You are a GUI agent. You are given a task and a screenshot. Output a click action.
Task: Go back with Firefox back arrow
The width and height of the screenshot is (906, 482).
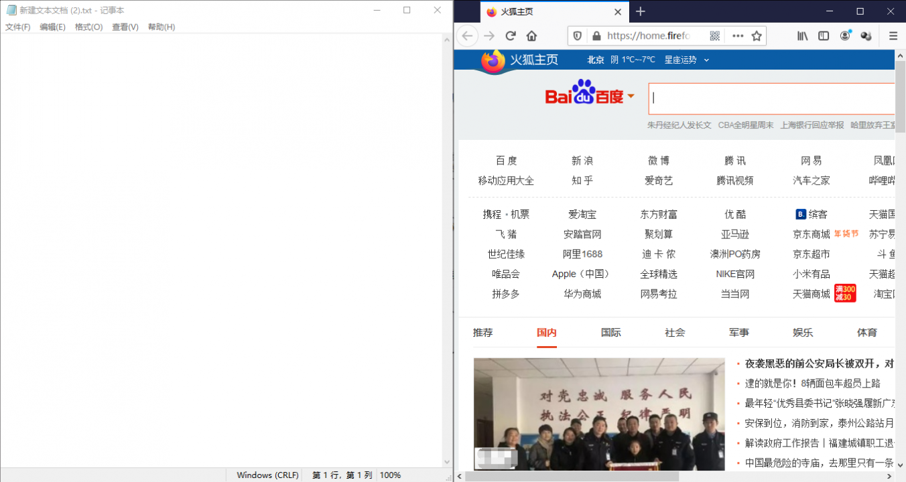[x=468, y=36]
